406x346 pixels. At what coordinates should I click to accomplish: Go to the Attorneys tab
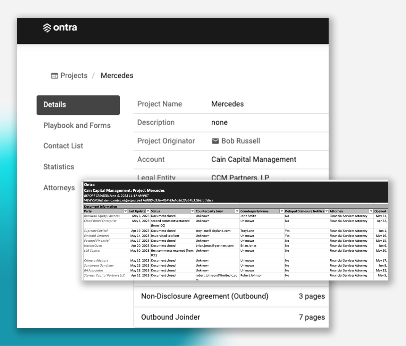coord(59,188)
